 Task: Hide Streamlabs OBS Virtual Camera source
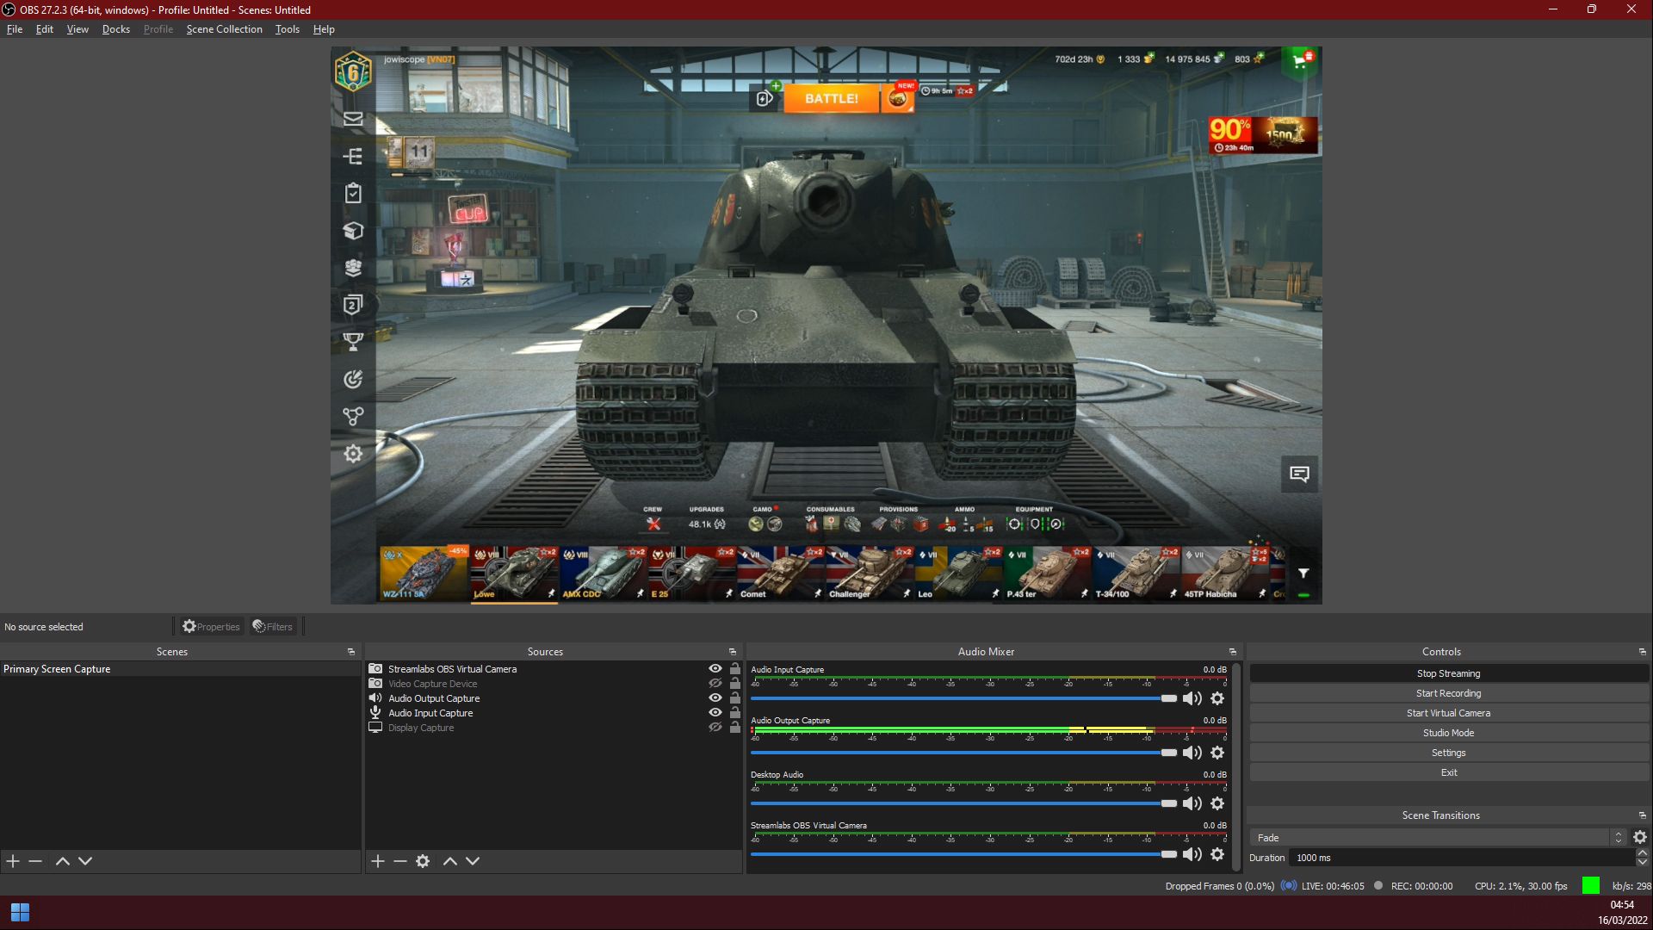pyautogui.click(x=715, y=669)
